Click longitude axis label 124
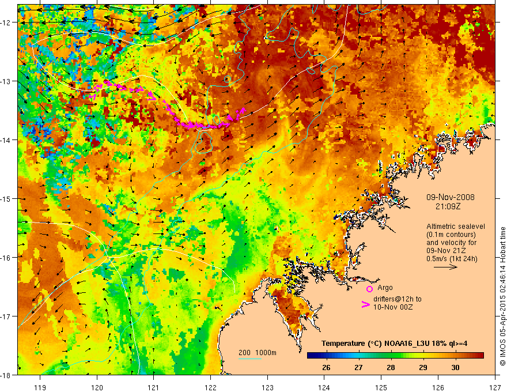Screen dimensions: 507x392 click(x=324, y=387)
